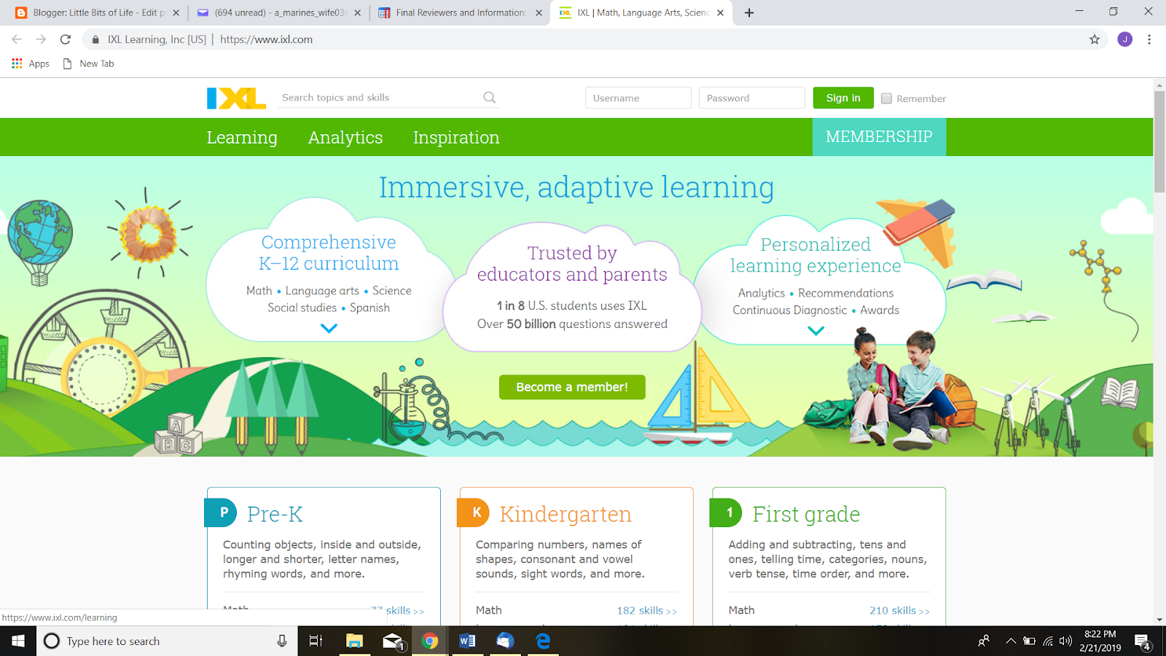Click the purple Chrome profile avatar
Viewport: 1166px width, 656px height.
pyautogui.click(x=1124, y=39)
